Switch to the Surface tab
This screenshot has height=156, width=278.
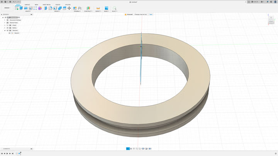click(x=27, y=5)
